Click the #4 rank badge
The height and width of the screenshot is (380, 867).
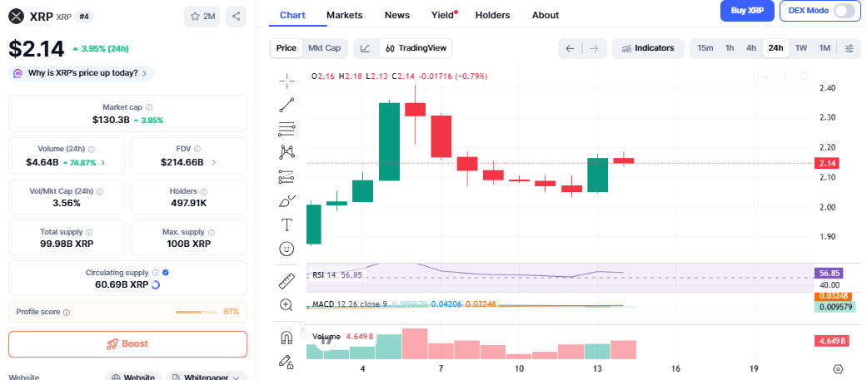pos(84,17)
